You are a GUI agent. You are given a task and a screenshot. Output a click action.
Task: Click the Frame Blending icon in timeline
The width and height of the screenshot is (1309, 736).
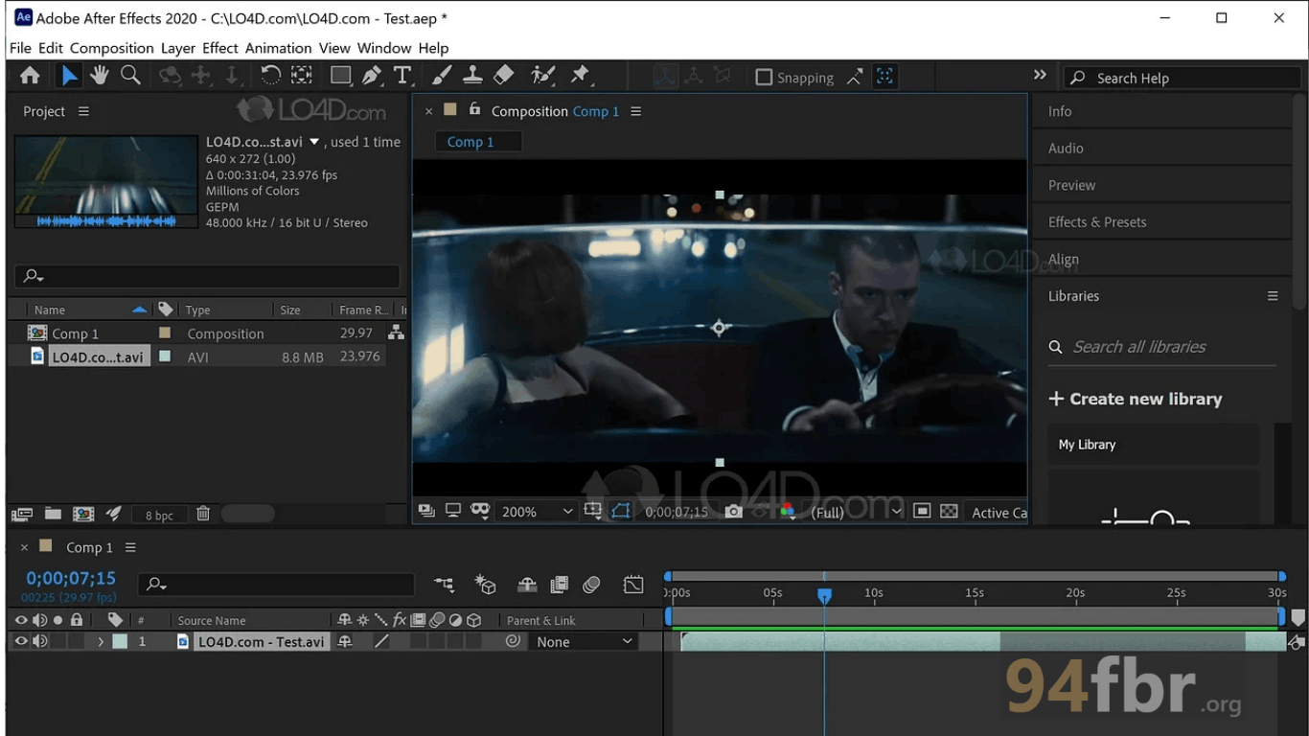(x=560, y=584)
